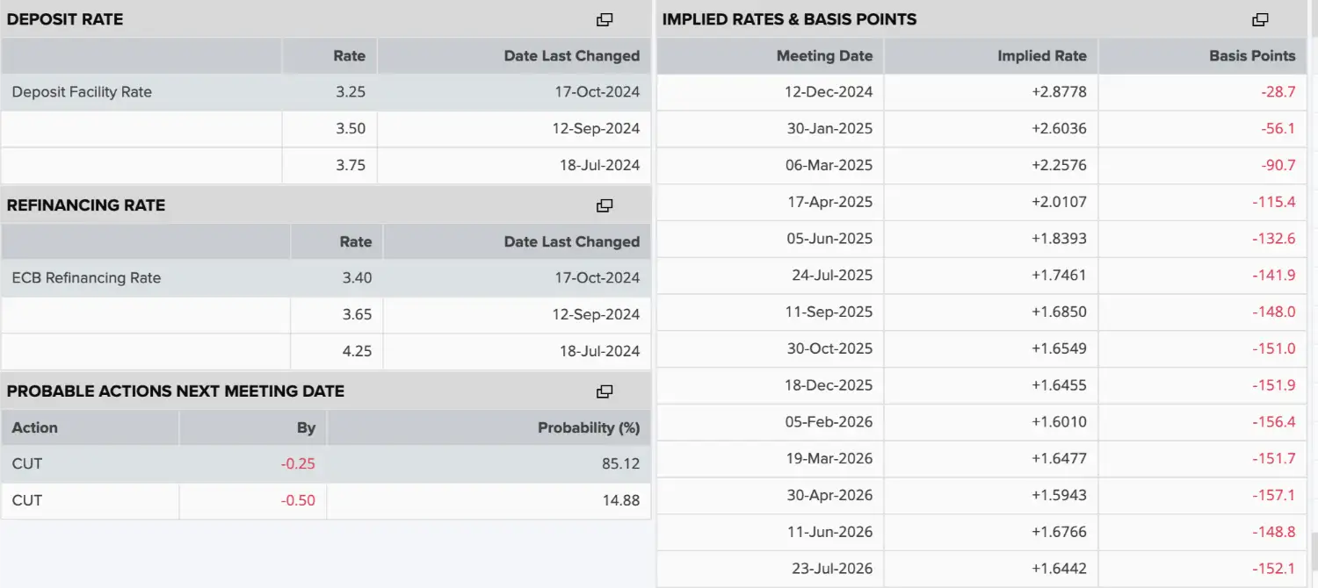Click the 05-Jun-2025 meeting date row
The image size is (1318, 588).
coord(981,239)
